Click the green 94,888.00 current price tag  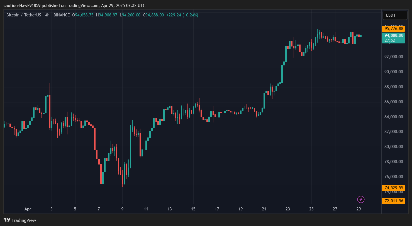[394, 35]
